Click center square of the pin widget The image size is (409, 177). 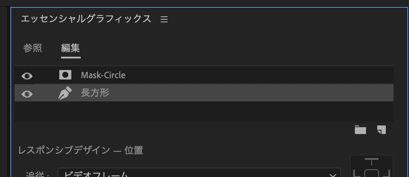point(372,174)
